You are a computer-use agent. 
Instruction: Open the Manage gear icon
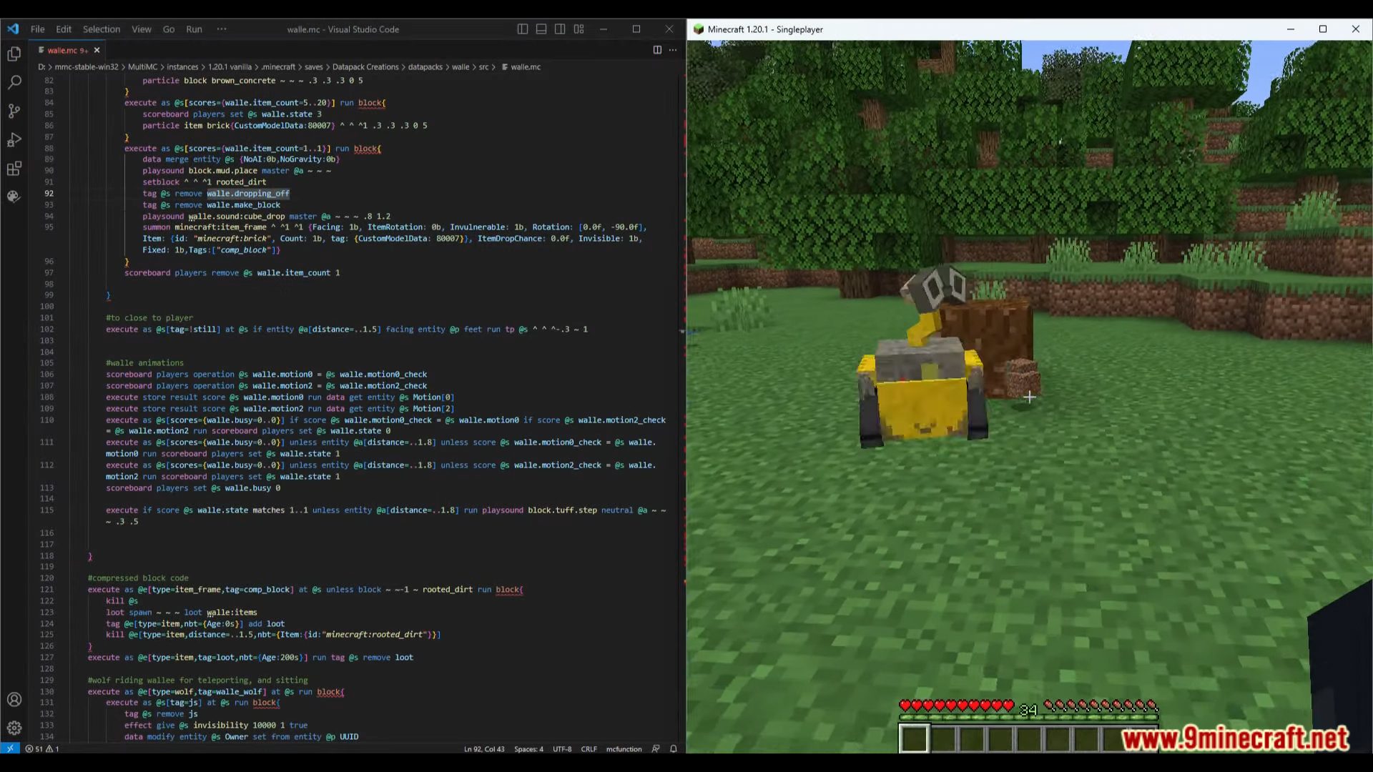click(14, 728)
